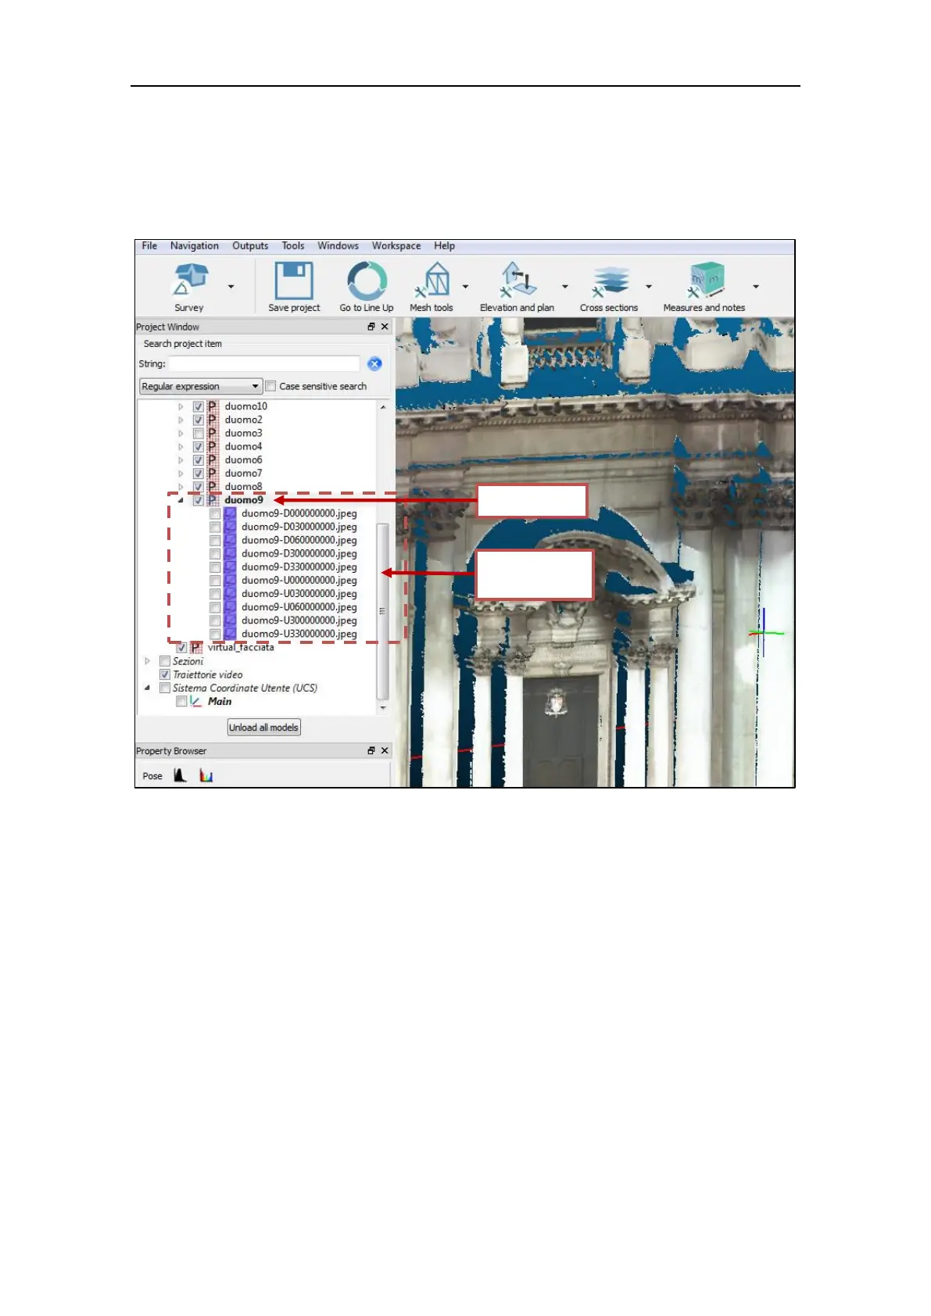Screen dimensions: 931x1316
Task: Open the Mesh tools dropdown arrow
Action: (x=465, y=287)
